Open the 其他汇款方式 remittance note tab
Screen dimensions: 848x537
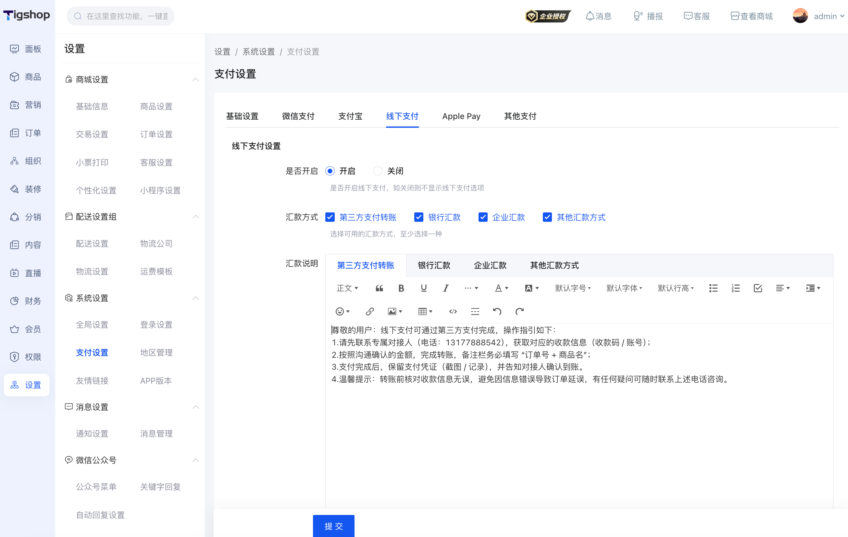pos(554,266)
